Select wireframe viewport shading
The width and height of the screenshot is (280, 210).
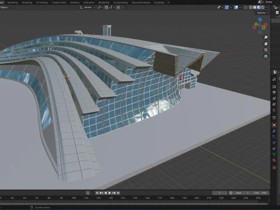coord(251,8)
